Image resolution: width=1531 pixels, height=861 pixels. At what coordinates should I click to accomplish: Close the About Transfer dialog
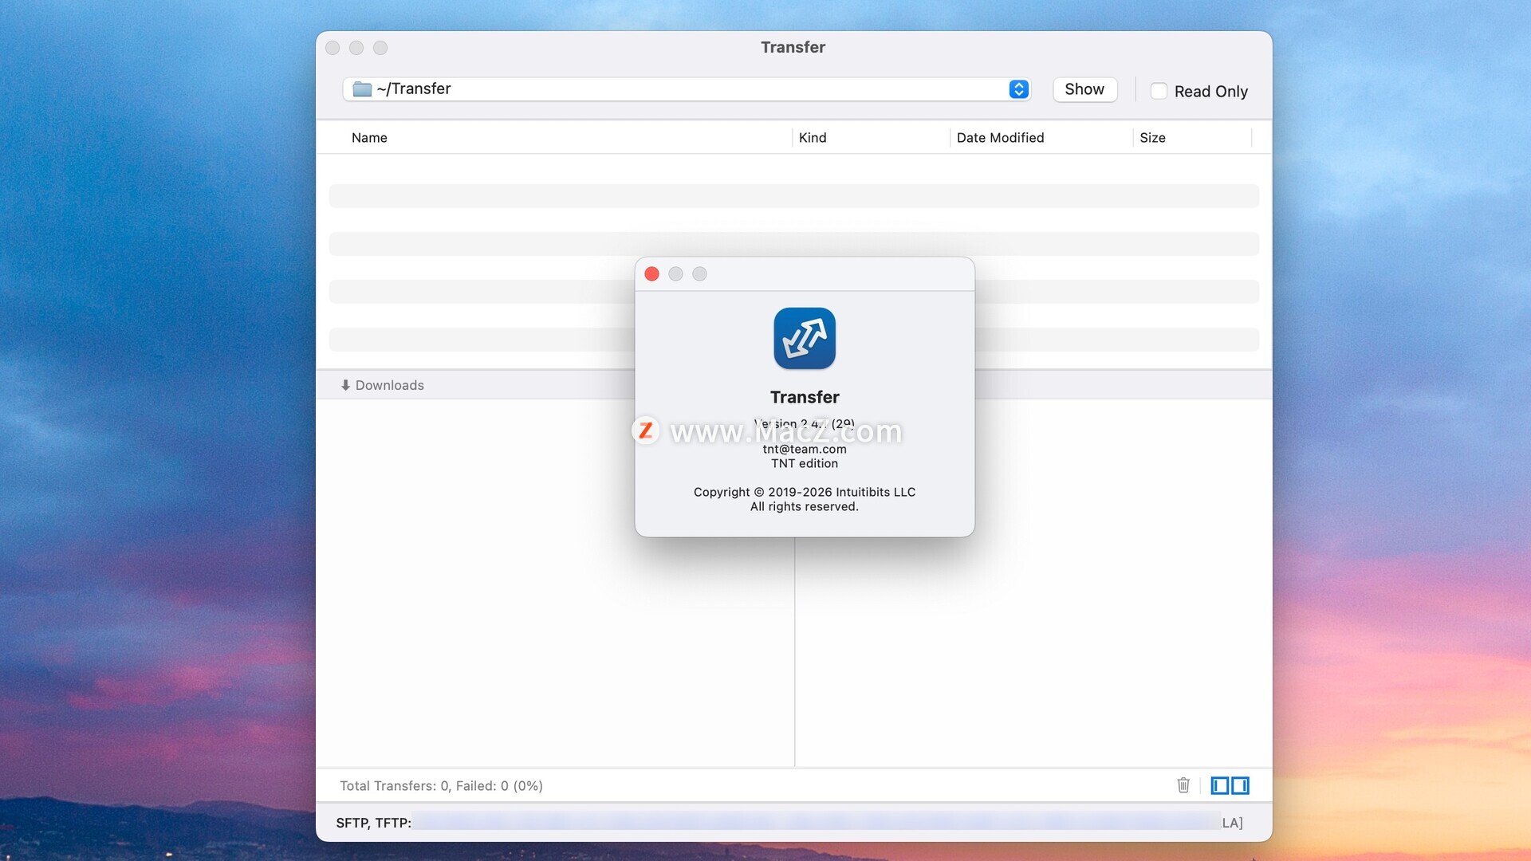pos(651,274)
